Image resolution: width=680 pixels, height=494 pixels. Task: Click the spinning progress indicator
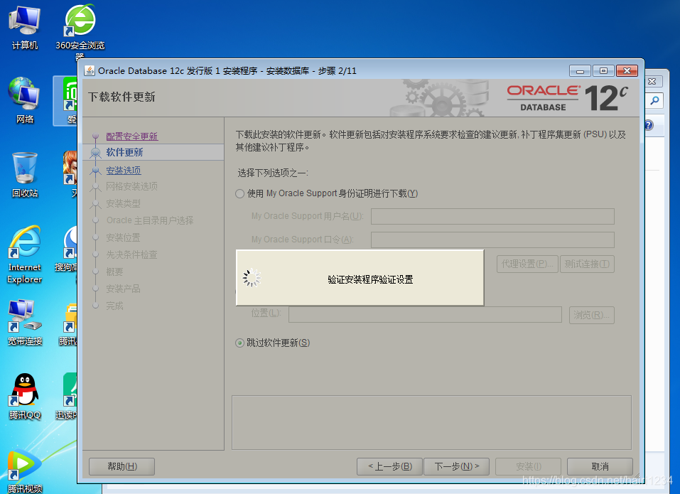point(252,278)
